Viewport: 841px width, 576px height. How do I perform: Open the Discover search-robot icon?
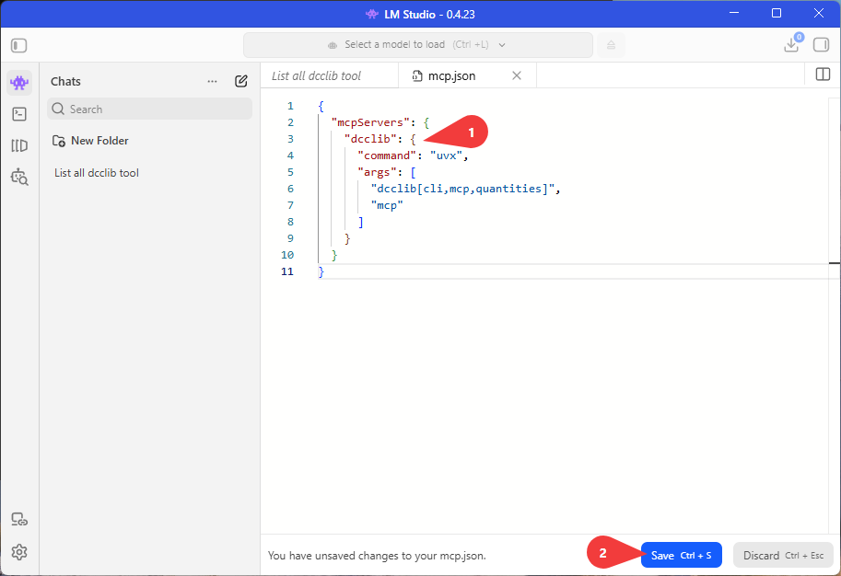coord(19,177)
